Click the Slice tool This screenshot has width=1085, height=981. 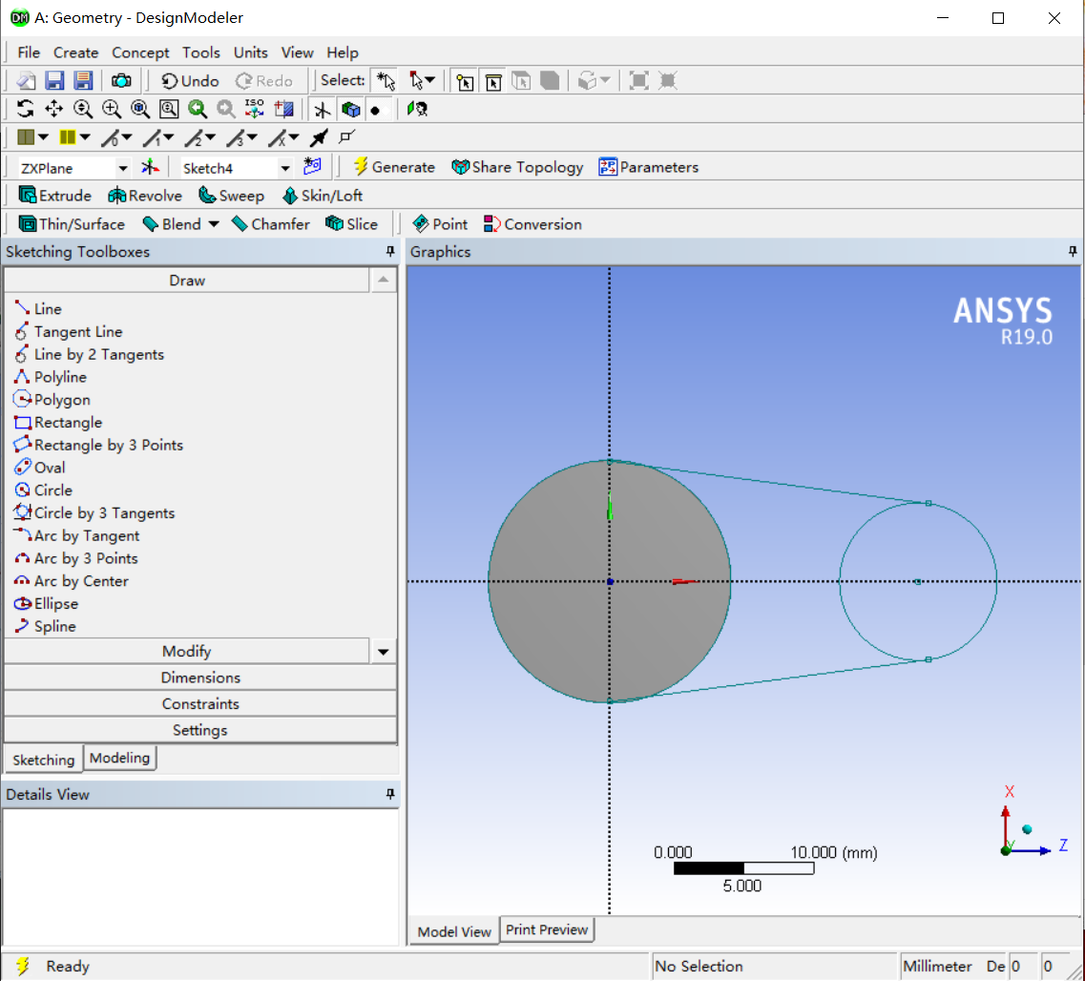(x=351, y=224)
